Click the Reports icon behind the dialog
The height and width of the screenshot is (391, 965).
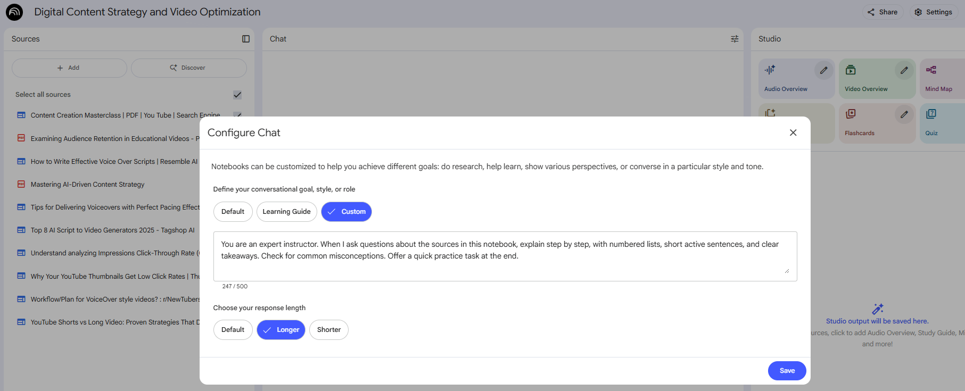click(770, 112)
